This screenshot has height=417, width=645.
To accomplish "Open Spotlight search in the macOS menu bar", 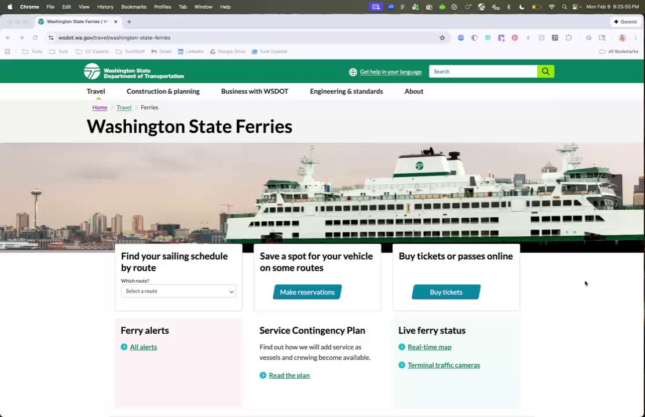I will (x=565, y=6).
